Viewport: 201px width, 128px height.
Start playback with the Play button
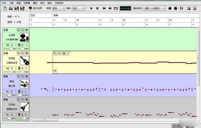click(91, 8)
